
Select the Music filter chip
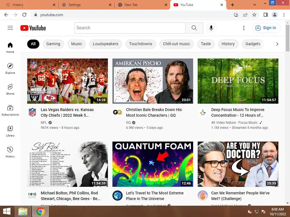(x=76, y=44)
